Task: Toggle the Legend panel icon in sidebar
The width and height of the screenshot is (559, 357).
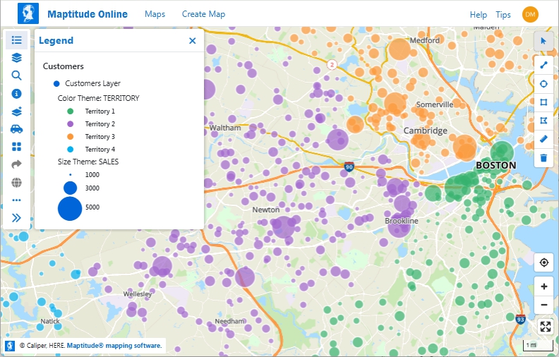Action: (x=17, y=40)
